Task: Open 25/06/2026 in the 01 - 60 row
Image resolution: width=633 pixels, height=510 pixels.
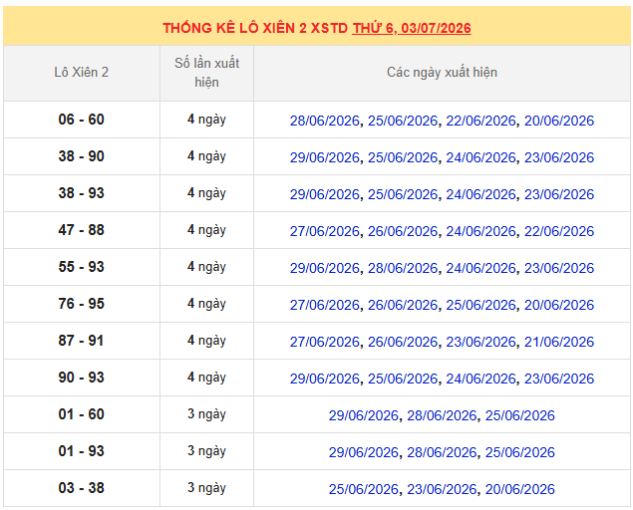Action: (520, 415)
